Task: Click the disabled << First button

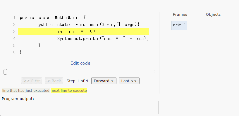Action: 32,81
